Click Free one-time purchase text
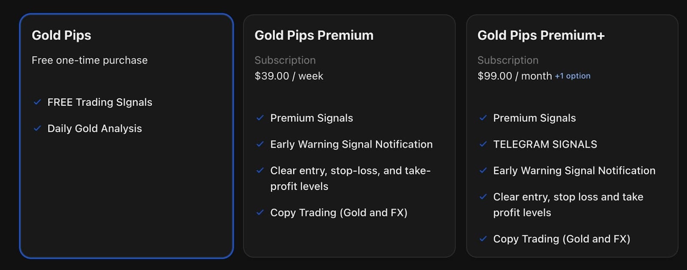This screenshot has width=687, height=270. tap(89, 60)
